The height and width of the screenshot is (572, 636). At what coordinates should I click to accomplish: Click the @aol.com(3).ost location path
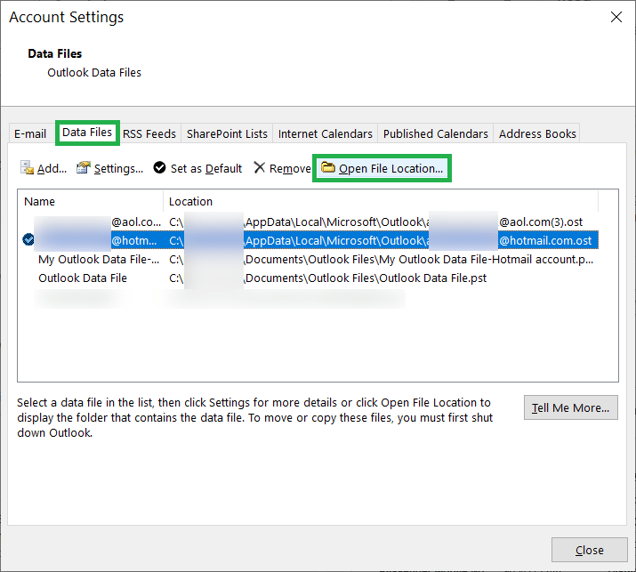click(x=375, y=222)
